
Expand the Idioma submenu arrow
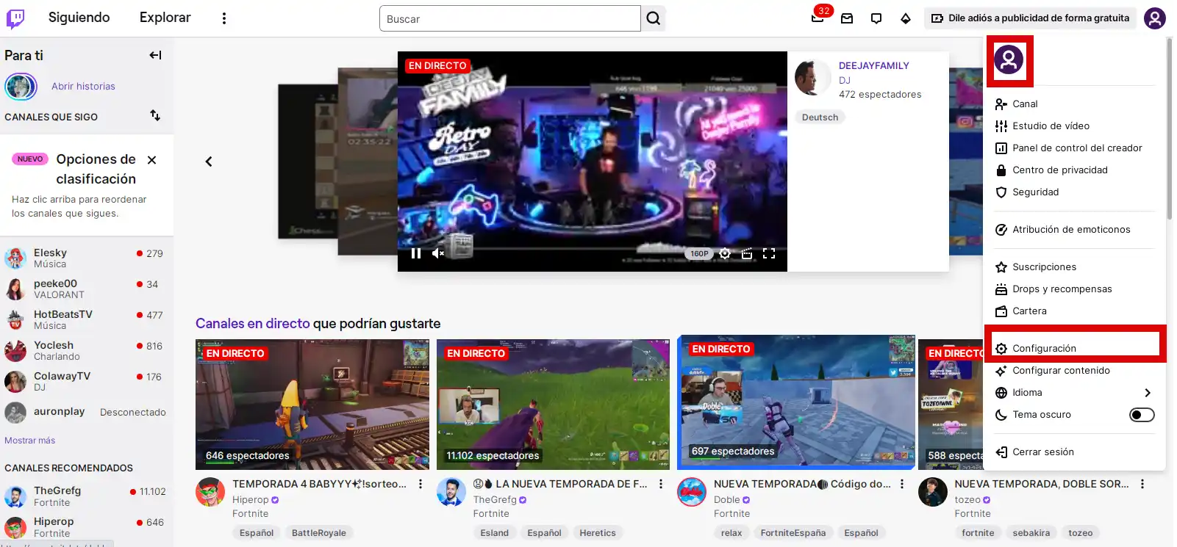(x=1148, y=393)
